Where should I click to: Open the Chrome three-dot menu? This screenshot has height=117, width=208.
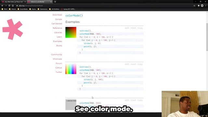(206, 6)
